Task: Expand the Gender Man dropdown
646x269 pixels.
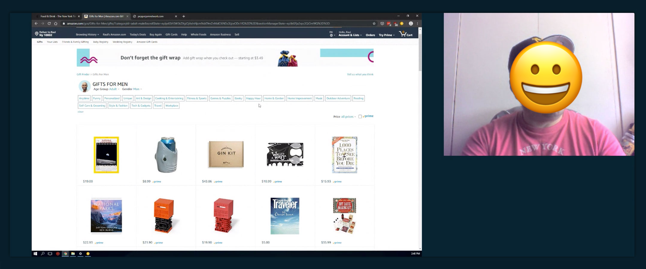Action: 137,89
